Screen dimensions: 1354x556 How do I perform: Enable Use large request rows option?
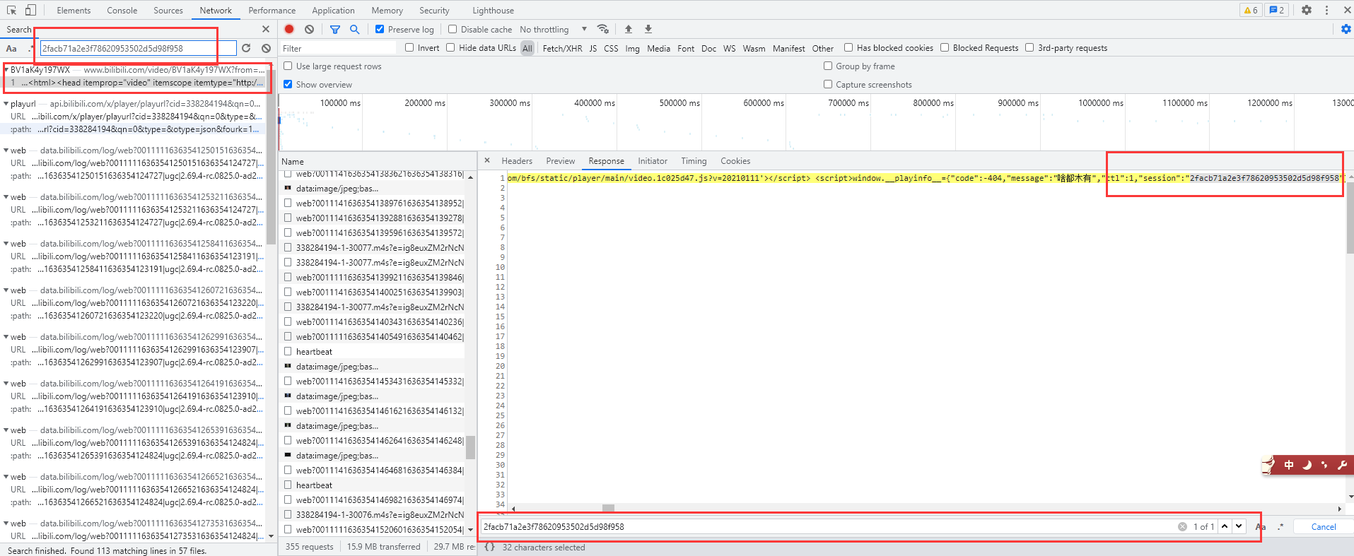[288, 66]
